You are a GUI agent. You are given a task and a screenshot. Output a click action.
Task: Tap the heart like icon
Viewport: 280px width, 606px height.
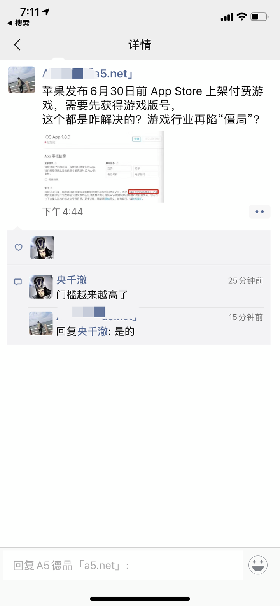point(18,247)
